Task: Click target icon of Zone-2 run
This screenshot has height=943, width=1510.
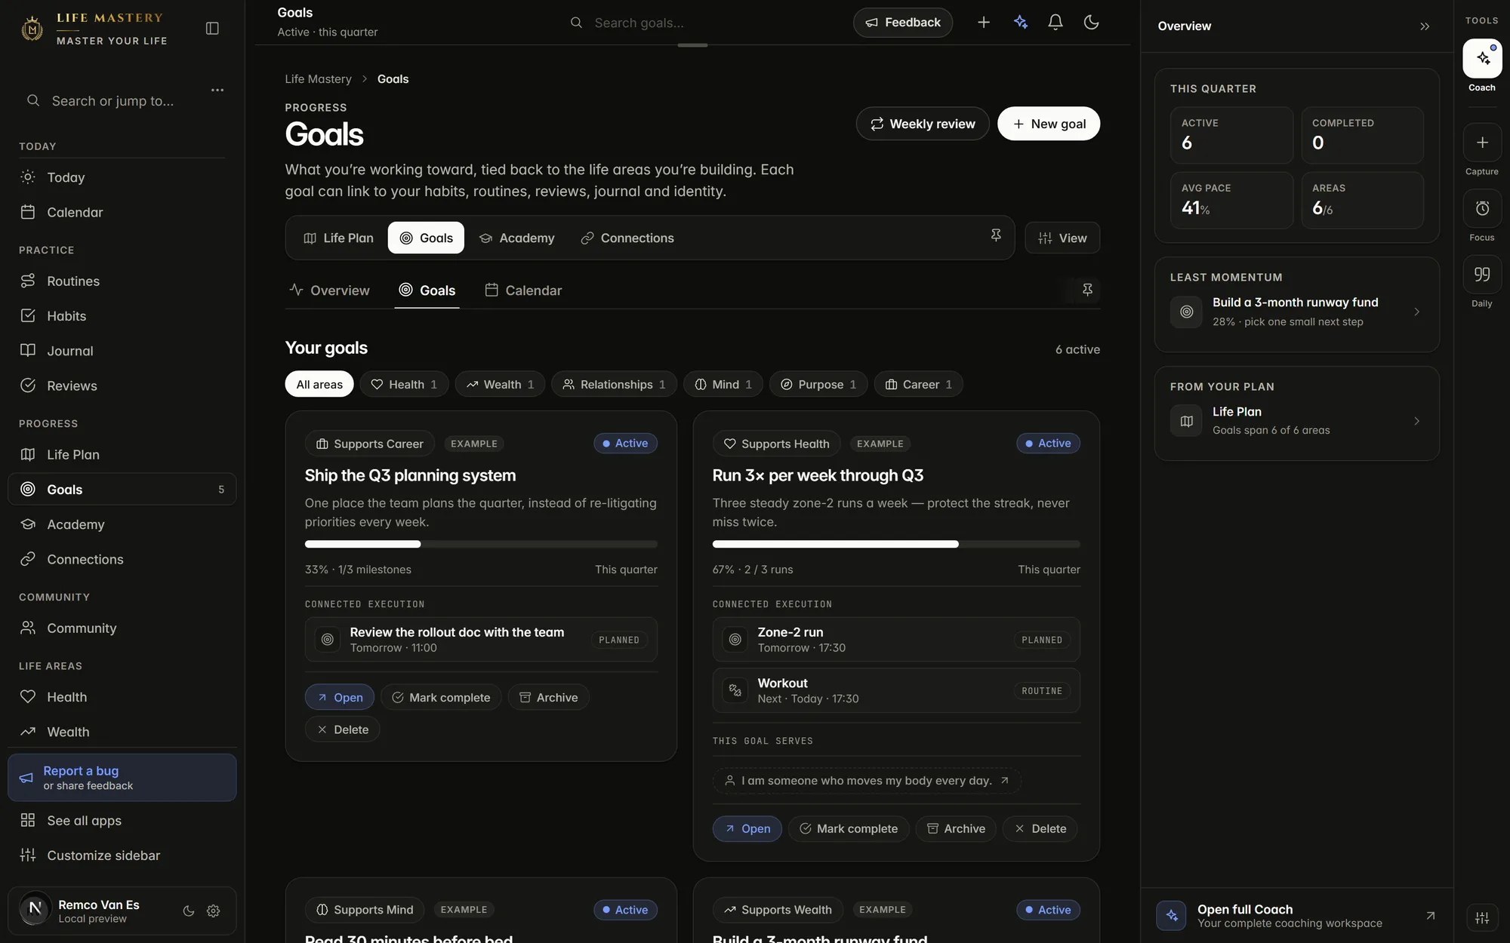Action: click(735, 640)
